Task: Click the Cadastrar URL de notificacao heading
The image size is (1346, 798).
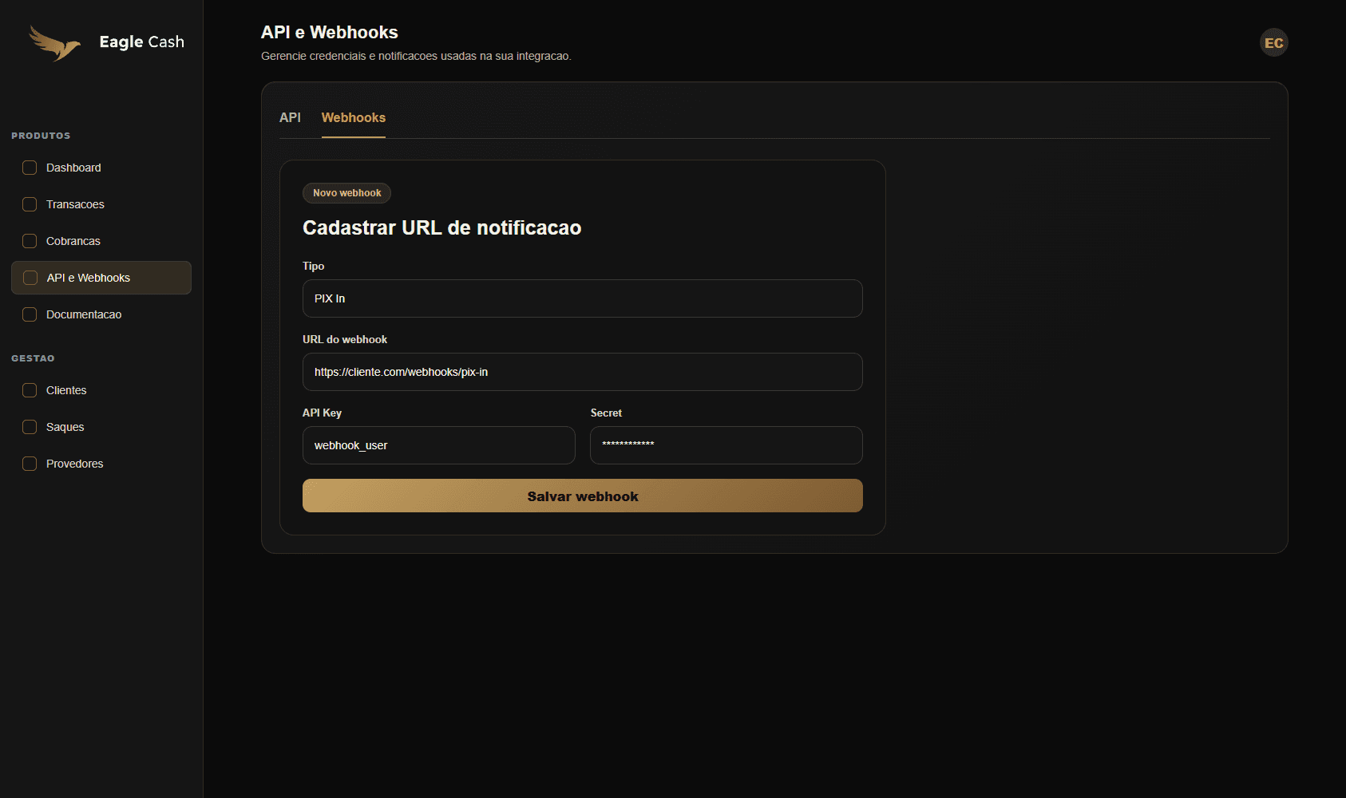Action: pyautogui.click(x=441, y=227)
